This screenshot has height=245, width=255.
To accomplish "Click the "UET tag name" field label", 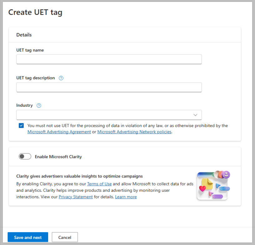I will 30,50.
